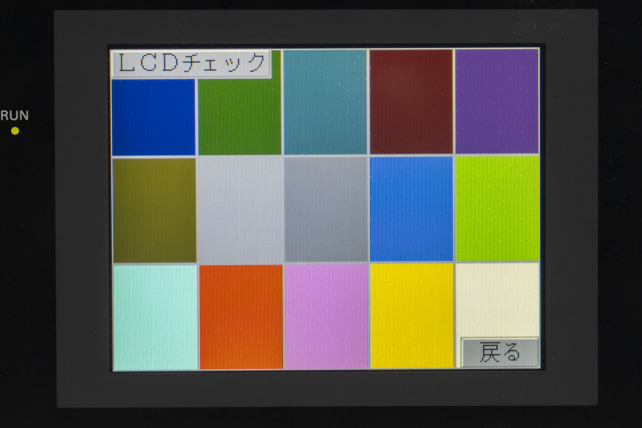Tap the pink color block
This screenshot has width=642, height=428.
pos(326,317)
